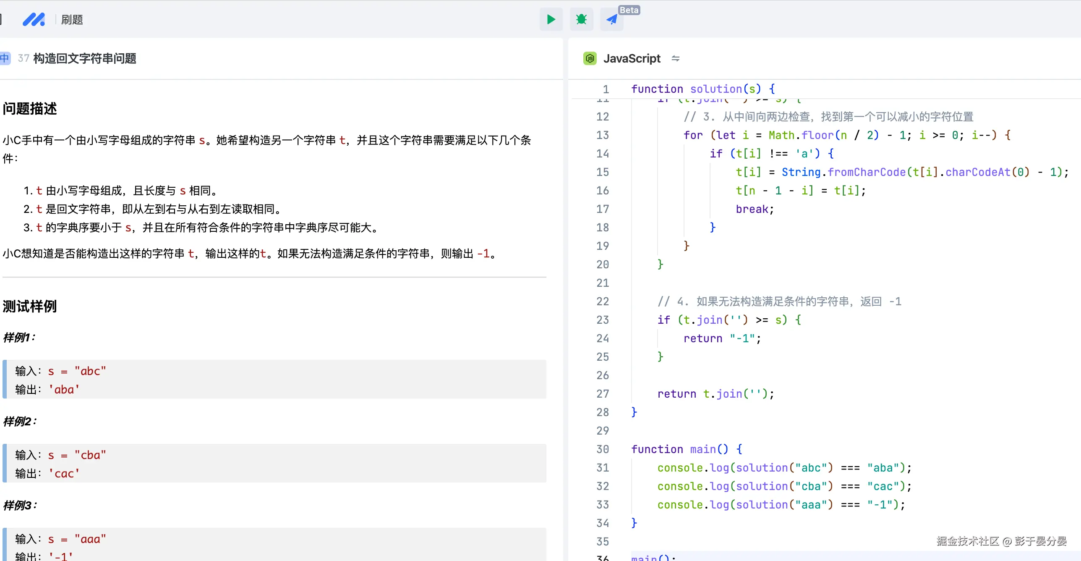The height and width of the screenshot is (561, 1081).
Task: Click the 测试样例 section heading
Action: (29, 307)
